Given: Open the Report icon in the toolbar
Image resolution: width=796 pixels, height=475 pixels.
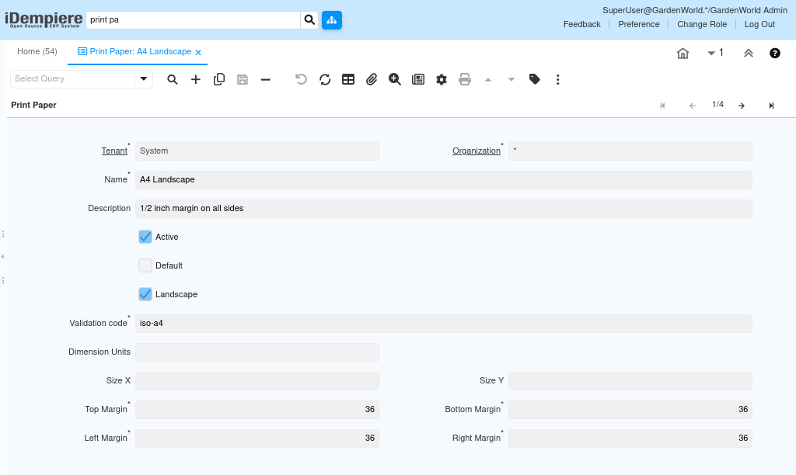Looking at the screenshot, I should tap(418, 80).
